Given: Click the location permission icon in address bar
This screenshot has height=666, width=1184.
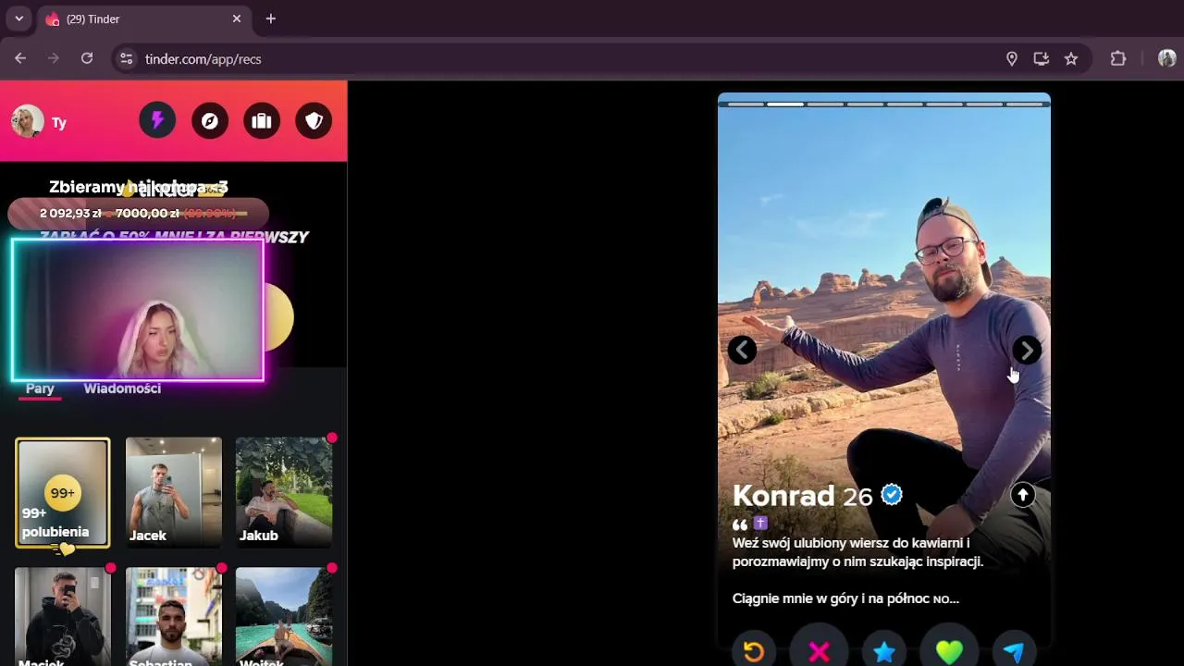Looking at the screenshot, I should coord(1012,58).
